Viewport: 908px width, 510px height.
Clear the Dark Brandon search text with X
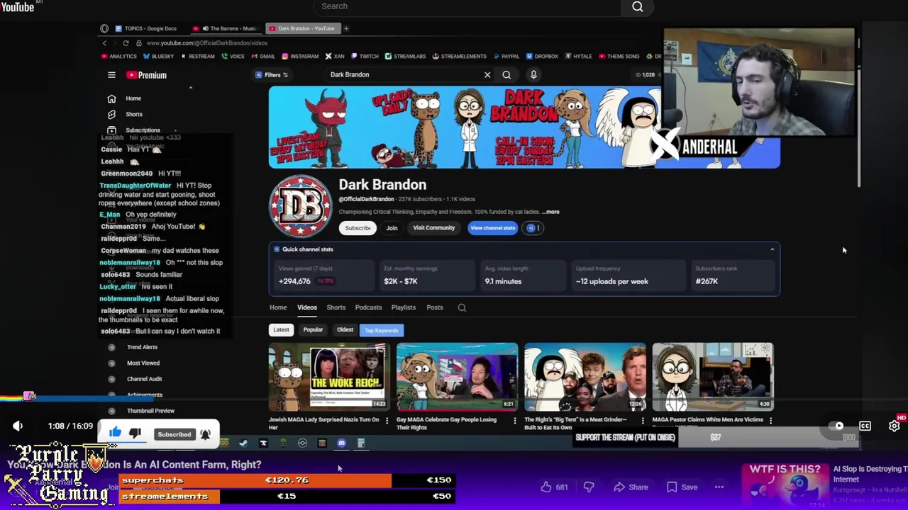487,74
